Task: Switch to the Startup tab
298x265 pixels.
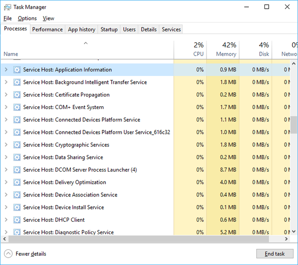Action: (x=109, y=29)
